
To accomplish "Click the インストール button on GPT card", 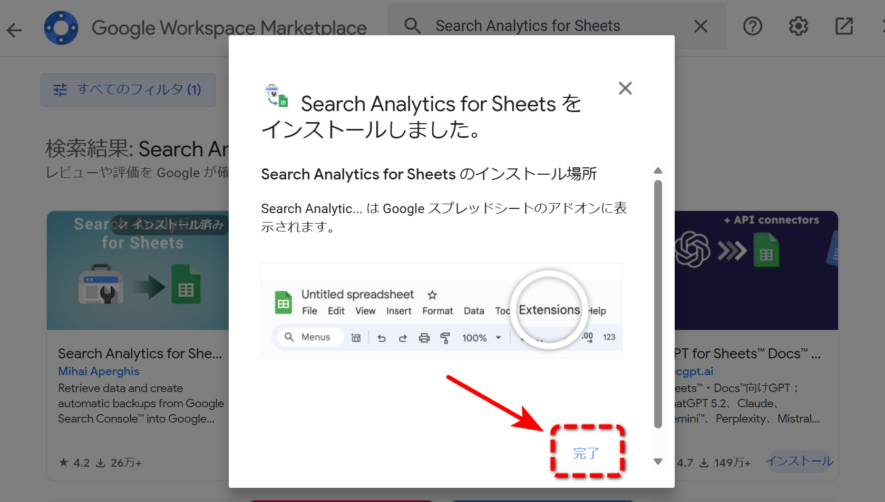I will pos(800,461).
